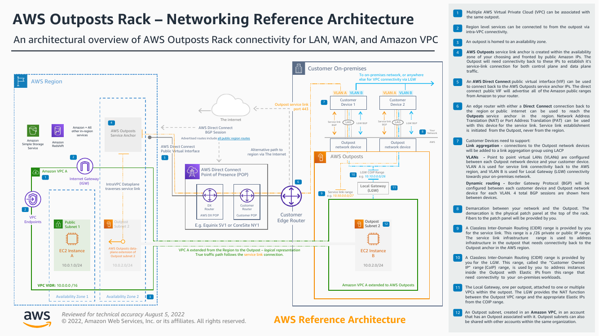Click the Outpost service link port 443 label
This screenshot has height=336, width=599.
point(291,107)
